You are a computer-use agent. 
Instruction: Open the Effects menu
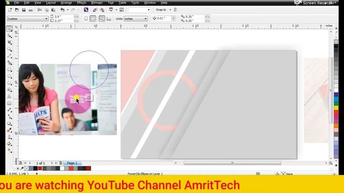(x=81, y=3)
